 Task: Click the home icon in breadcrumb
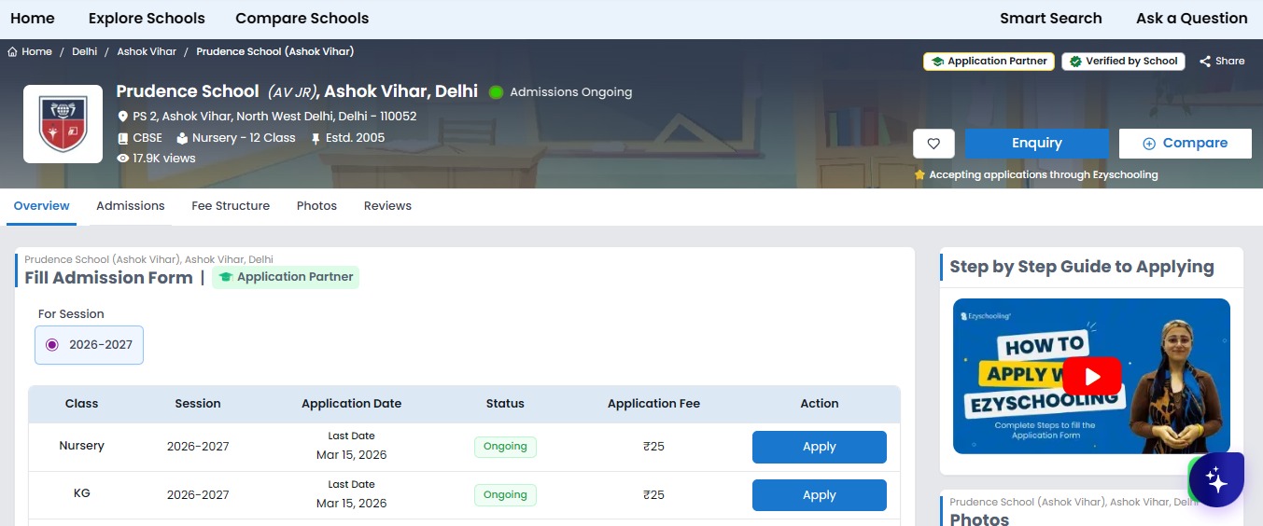tap(12, 51)
